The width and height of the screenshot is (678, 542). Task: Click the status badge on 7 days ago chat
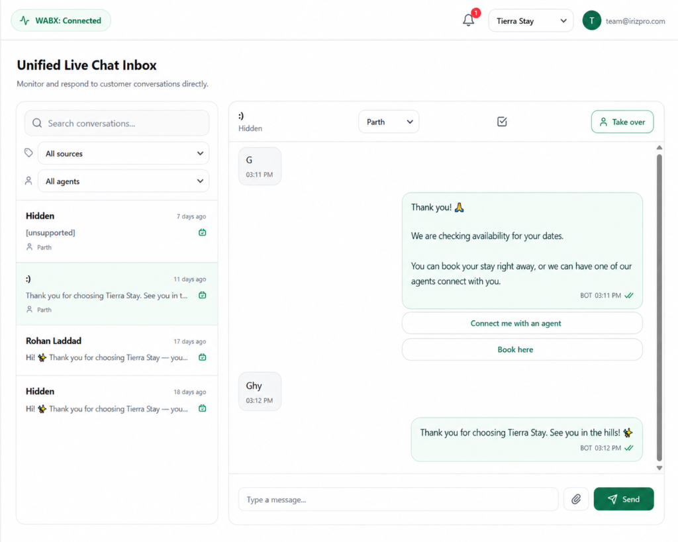[202, 232]
